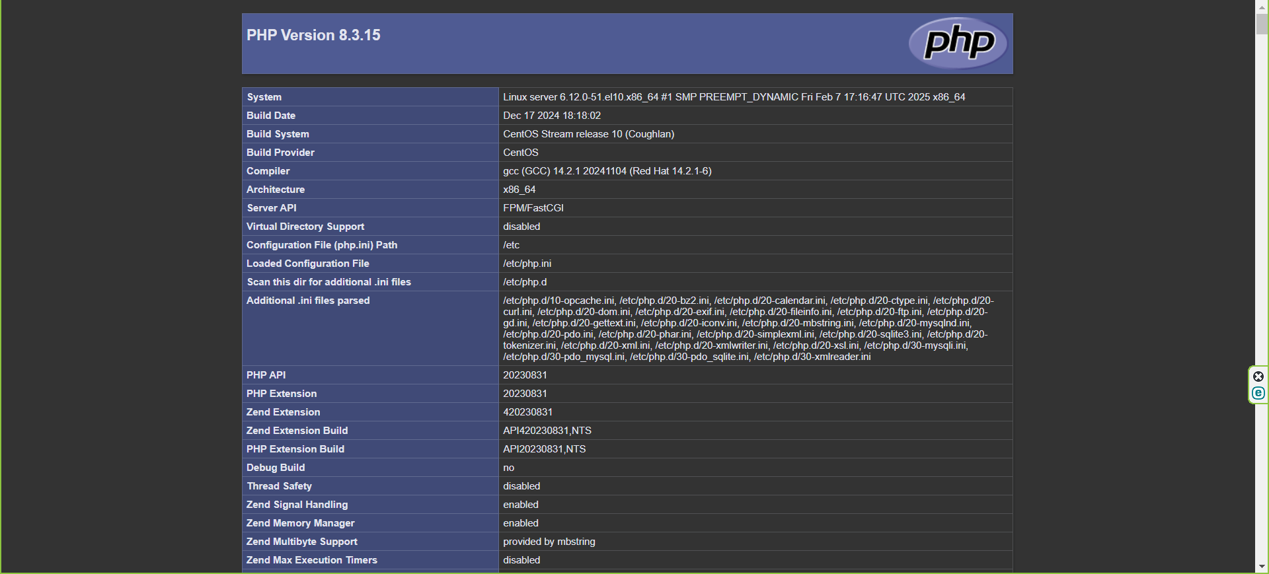The width and height of the screenshot is (1269, 574).
Task: Click the 'CentOS' Build Provider value
Action: tap(521, 153)
